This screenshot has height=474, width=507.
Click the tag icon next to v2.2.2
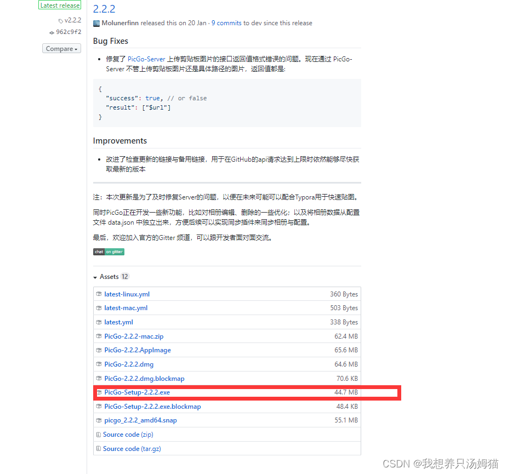[60, 21]
